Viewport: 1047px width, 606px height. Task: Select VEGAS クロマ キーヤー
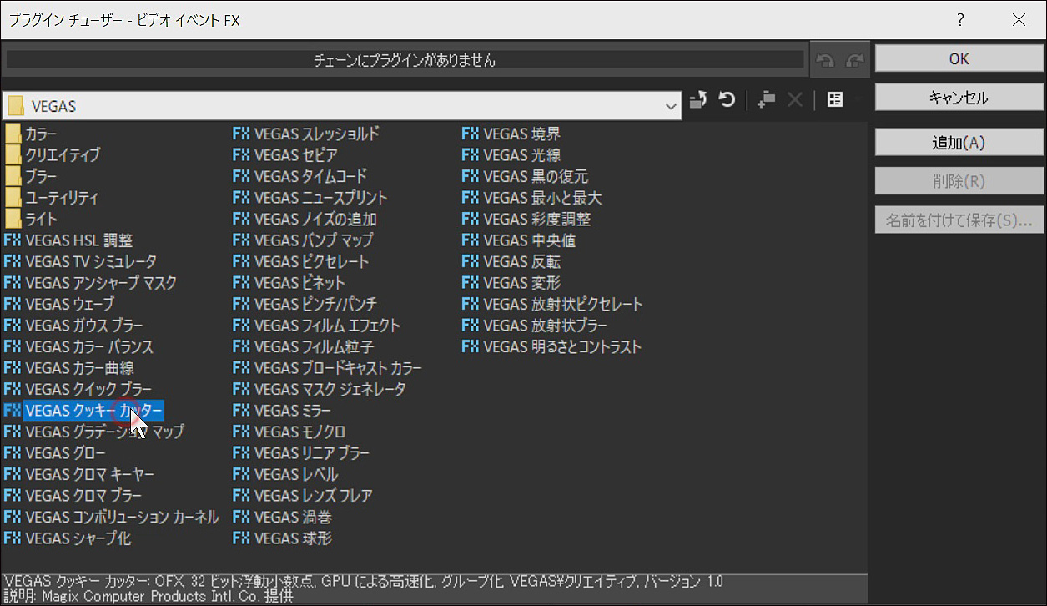(x=79, y=475)
